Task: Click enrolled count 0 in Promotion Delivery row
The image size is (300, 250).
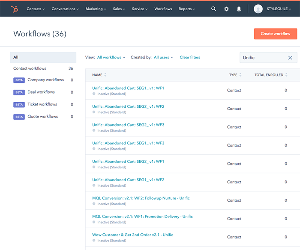Action: (x=286, y=218)
